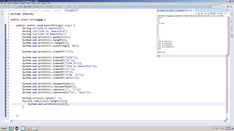Screen dimensions: 234x131
Task: Open the Source menu
Action: [10, 3]
